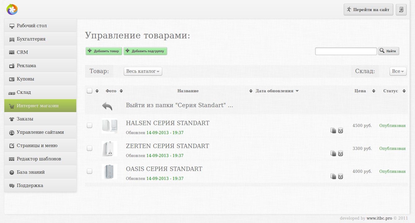Click the colorful app logo
Image resolution: width=415 pixels, height=223 pixels.
pyautogui.click(x=12, y=10)
